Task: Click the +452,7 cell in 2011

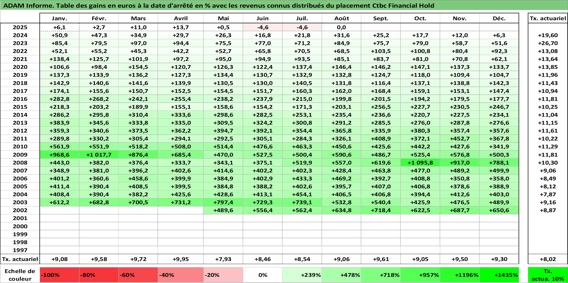Action: coord(460,139)
